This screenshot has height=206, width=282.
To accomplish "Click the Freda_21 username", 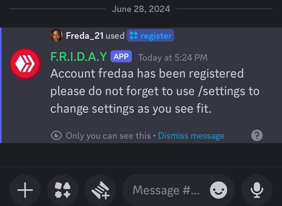I will (x=85, y=36).
